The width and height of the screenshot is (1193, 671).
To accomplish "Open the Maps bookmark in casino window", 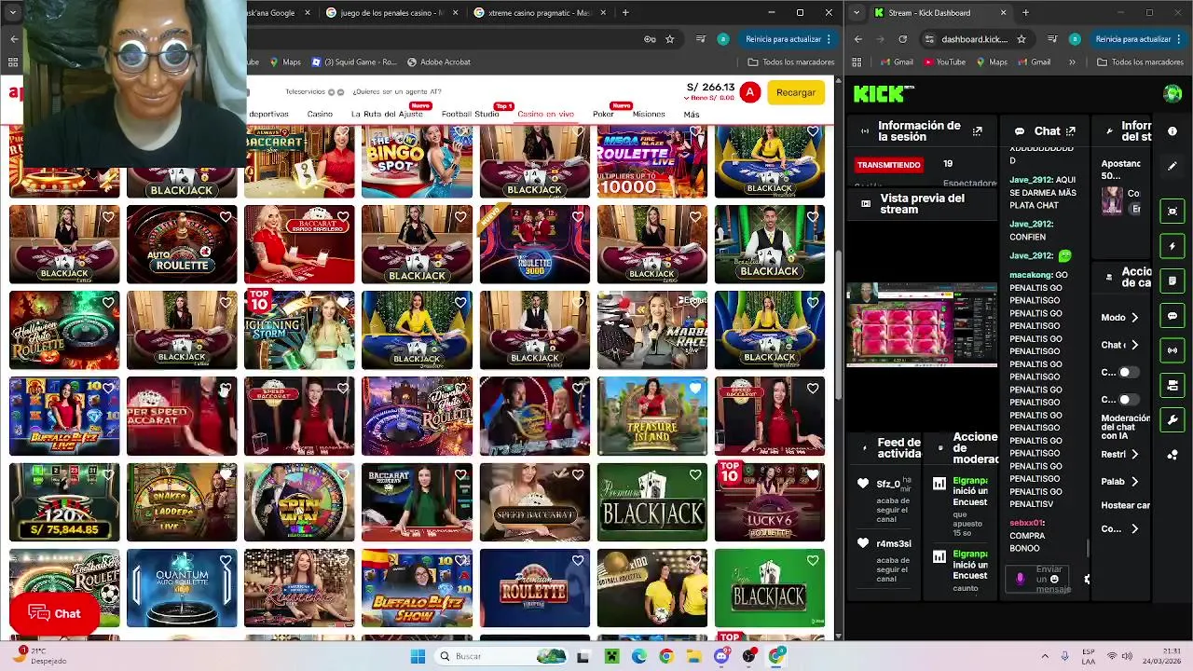I will pyautogui.click(x=285, y=62).
